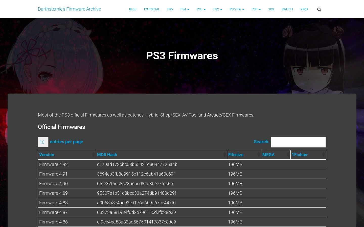Select the Firmware 4.87 version cell
The width and height of the screenshot is (364, 227).
click(67, 212)
